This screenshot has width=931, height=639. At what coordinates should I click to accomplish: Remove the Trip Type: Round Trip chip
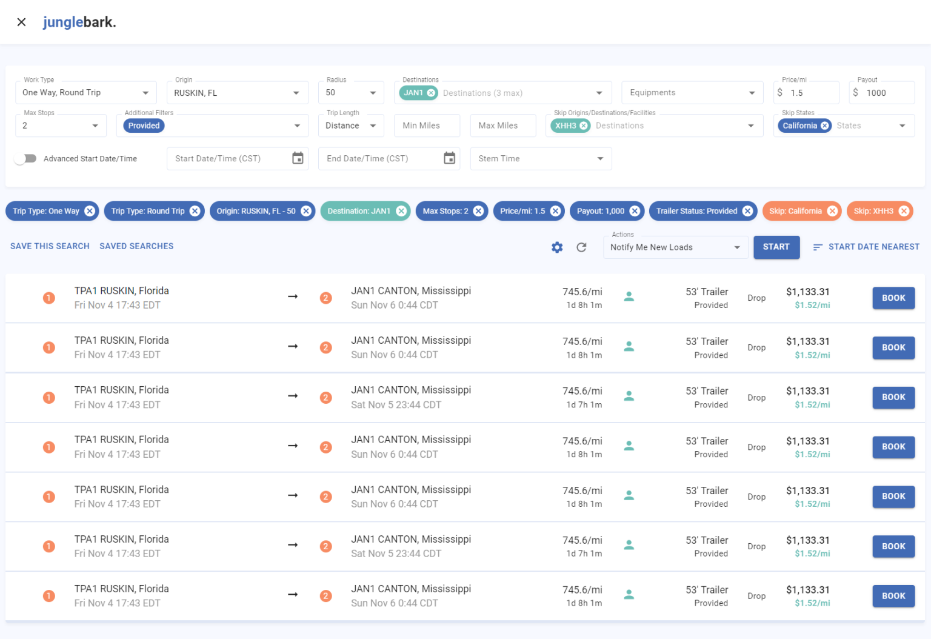(195, 211)
